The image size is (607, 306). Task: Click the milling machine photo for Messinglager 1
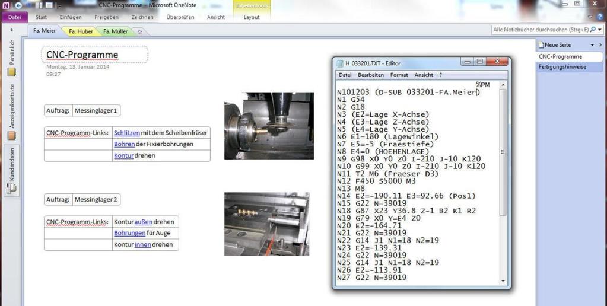[269, 126]
